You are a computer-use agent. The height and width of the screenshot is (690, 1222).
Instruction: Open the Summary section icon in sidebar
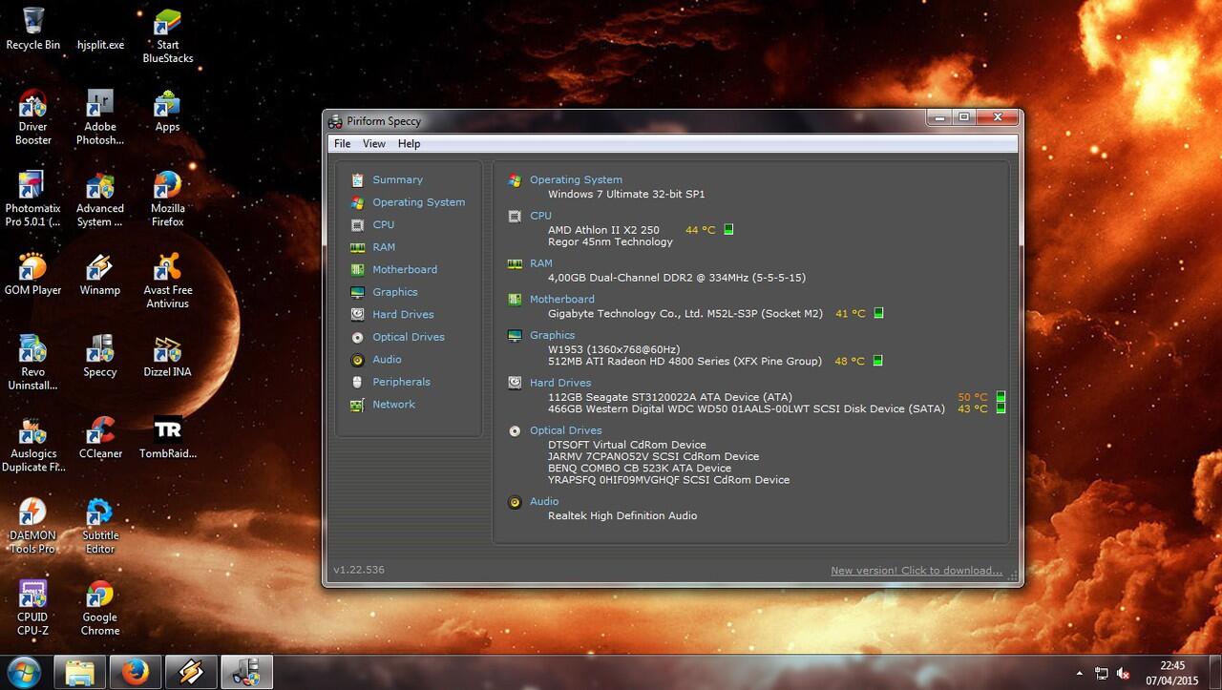[x=357, y=179]
